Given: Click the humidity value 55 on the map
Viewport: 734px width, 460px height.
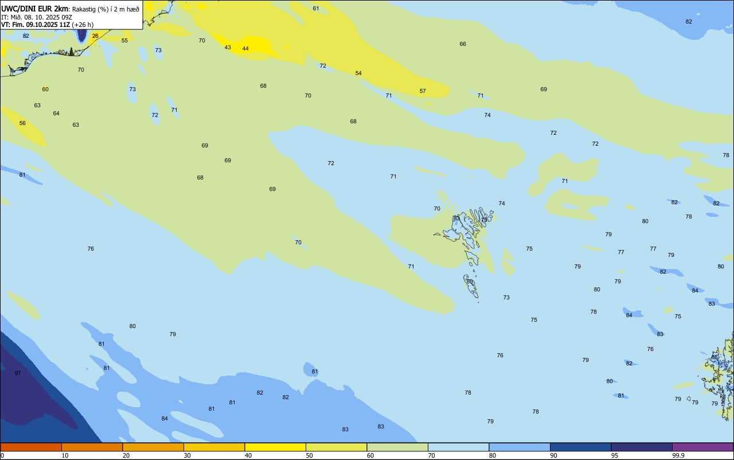Looking at the screenshot, I should pos(124,40).
